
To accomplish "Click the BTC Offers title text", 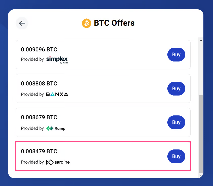I will (x=114, y=23).
